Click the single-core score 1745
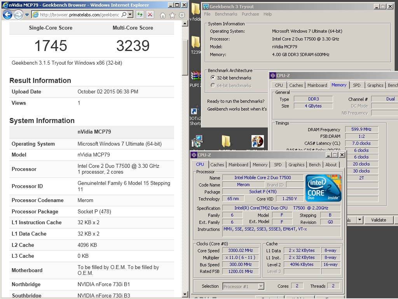 coord(51,46)
